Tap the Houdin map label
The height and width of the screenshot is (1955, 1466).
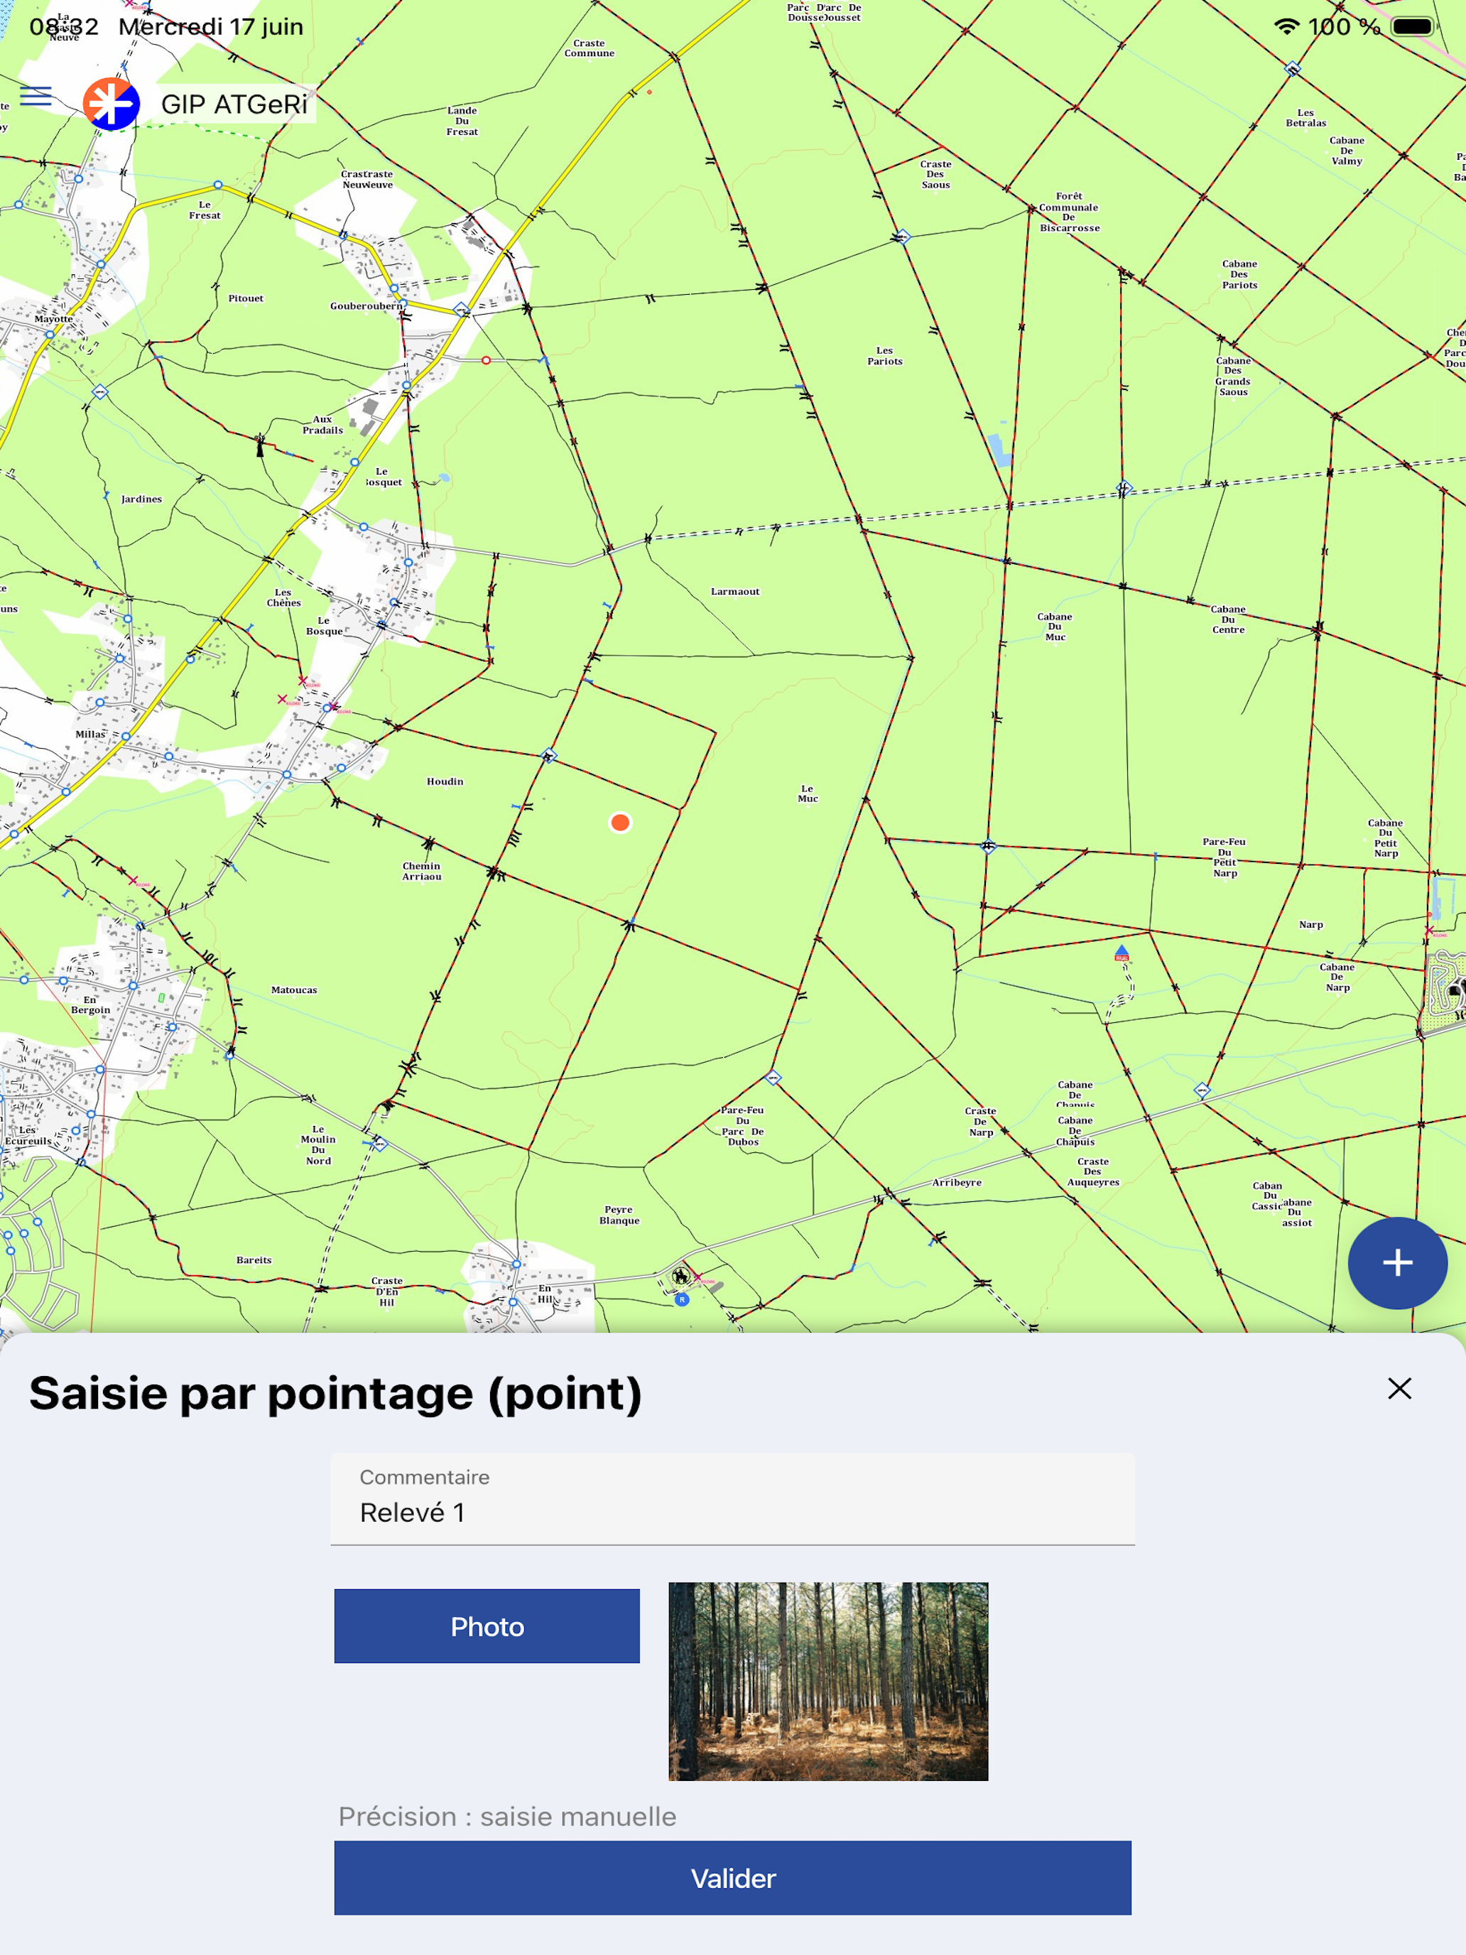[x=445, y=781]
